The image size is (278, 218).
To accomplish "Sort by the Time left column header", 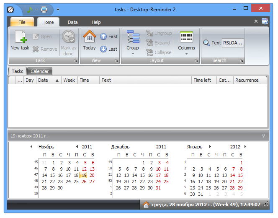I will tap(204, 80).
